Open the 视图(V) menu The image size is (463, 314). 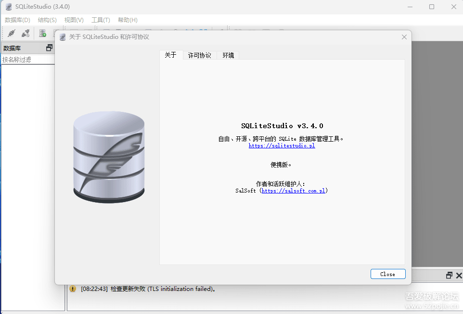tap(74, 20)
